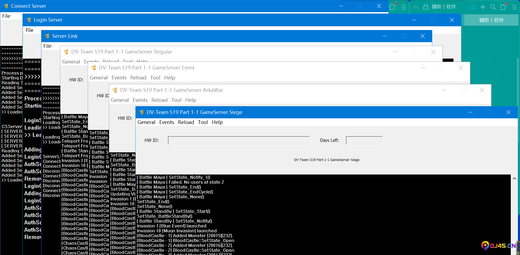Open the hamburger menu right of the search icon

point(514,7)
